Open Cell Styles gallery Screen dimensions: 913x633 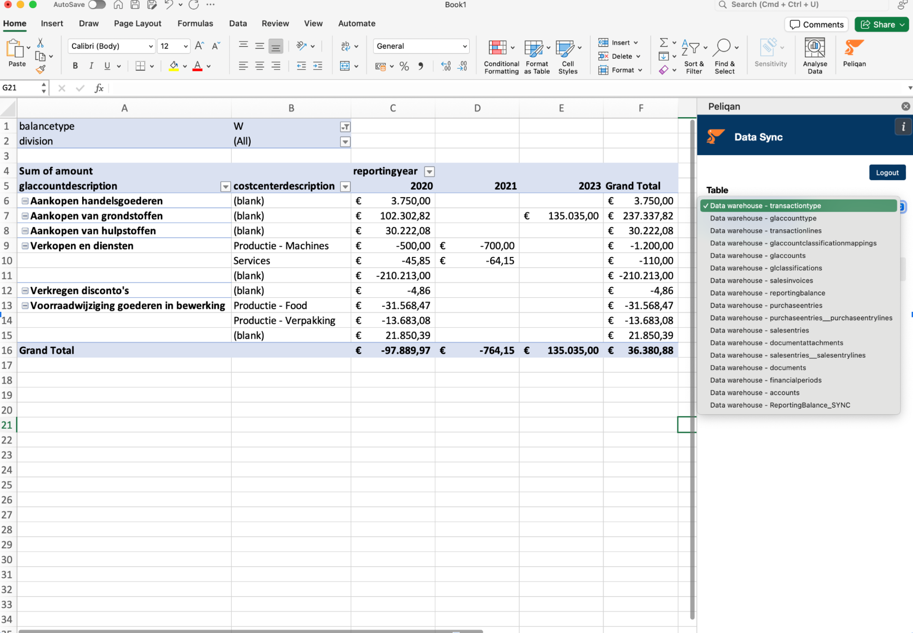tap(568, 56)
